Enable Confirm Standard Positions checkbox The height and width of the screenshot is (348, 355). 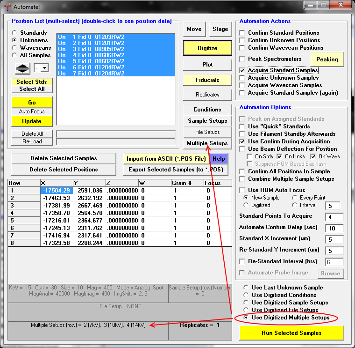tap(242, 33)
